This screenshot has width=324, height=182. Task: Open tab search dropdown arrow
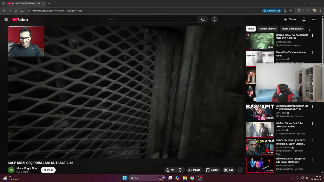coord(3,4)
